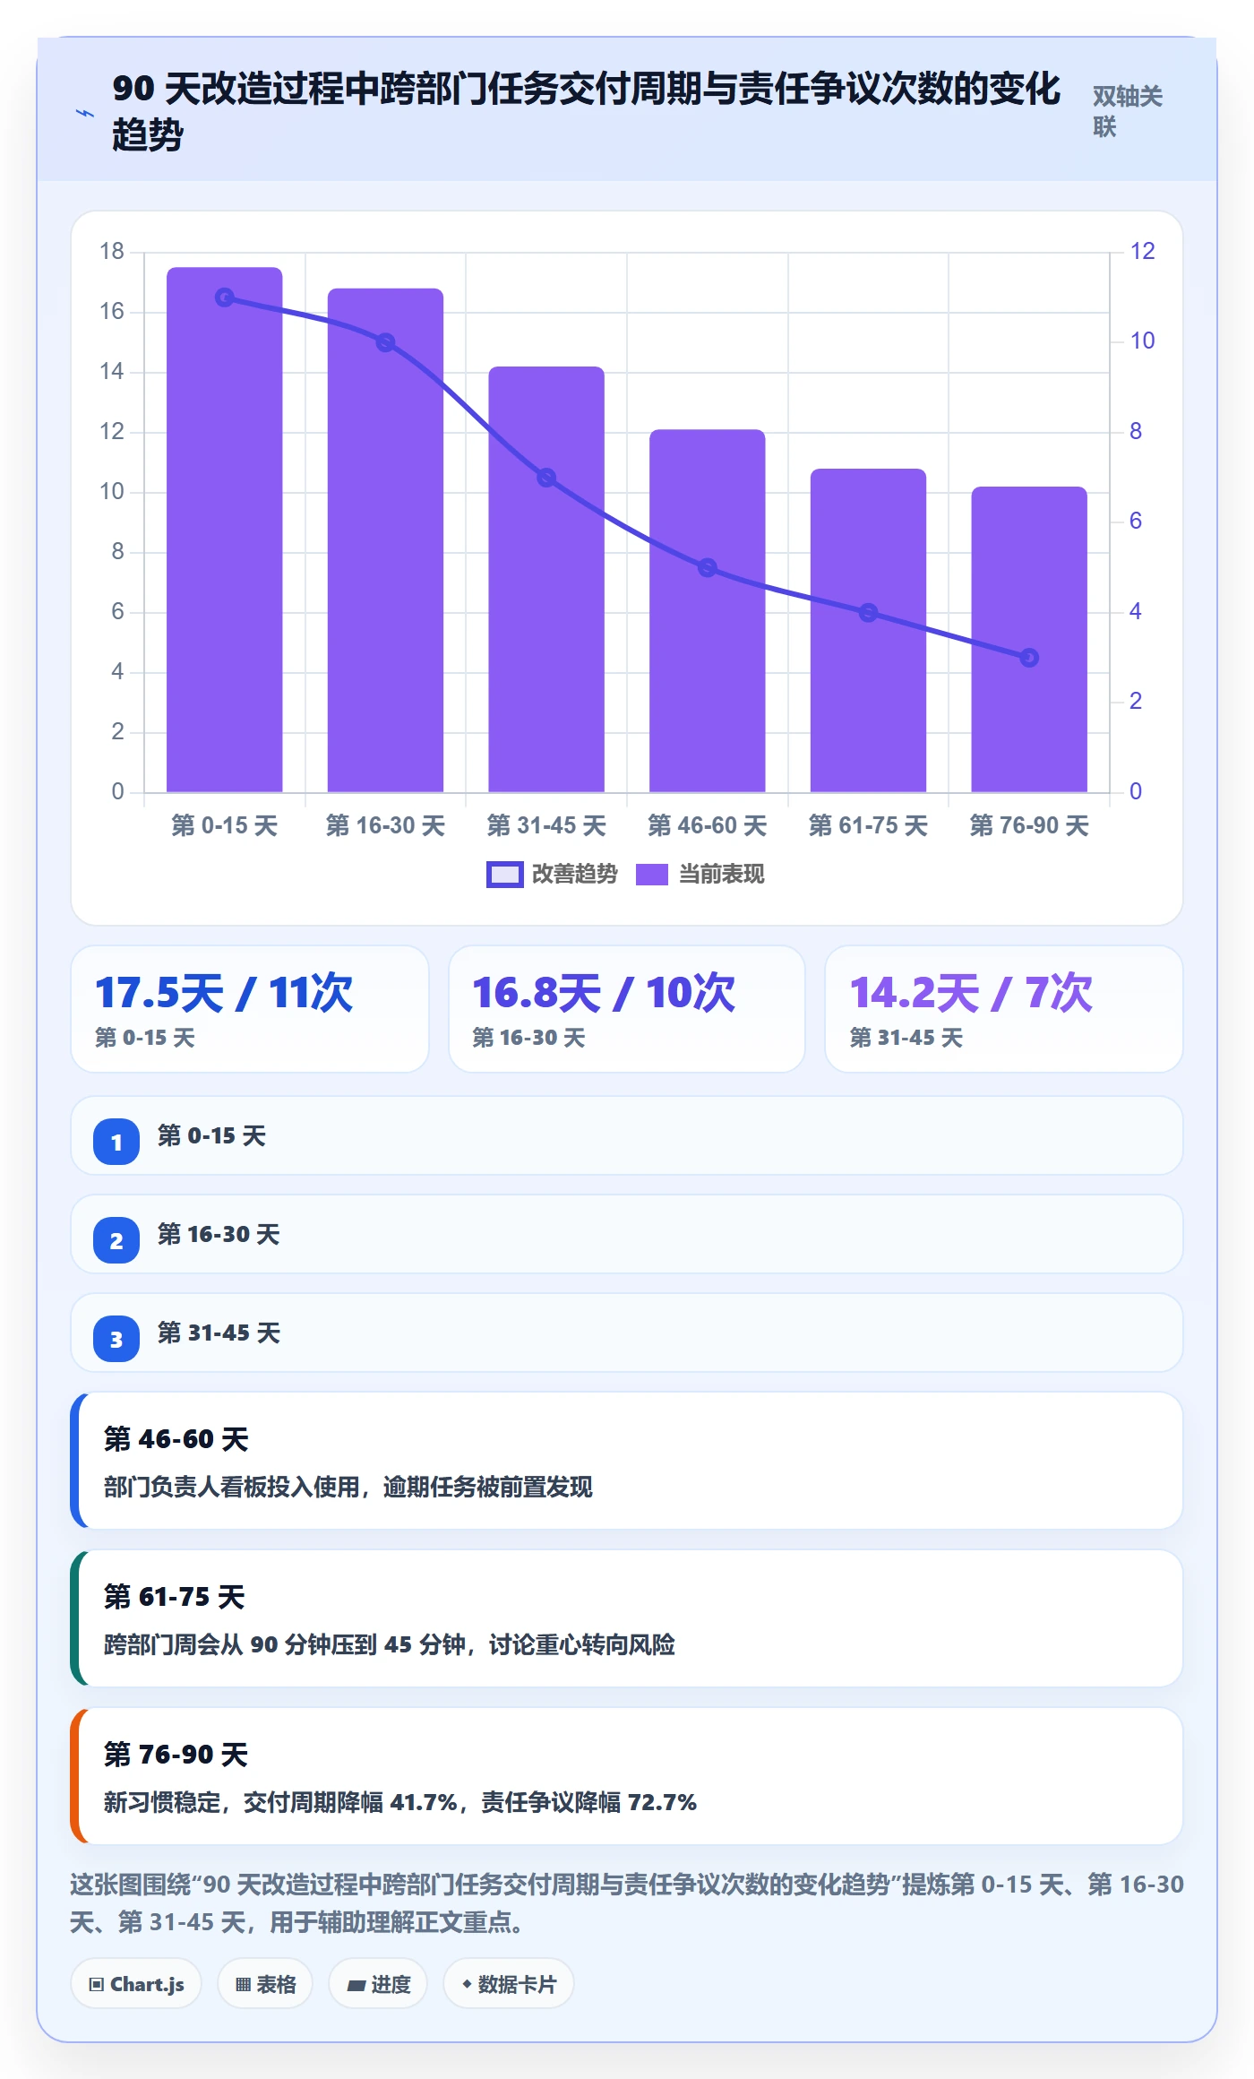Click the number 2 badge
Screen dimensions: 1254x2079
[116, 1240]
